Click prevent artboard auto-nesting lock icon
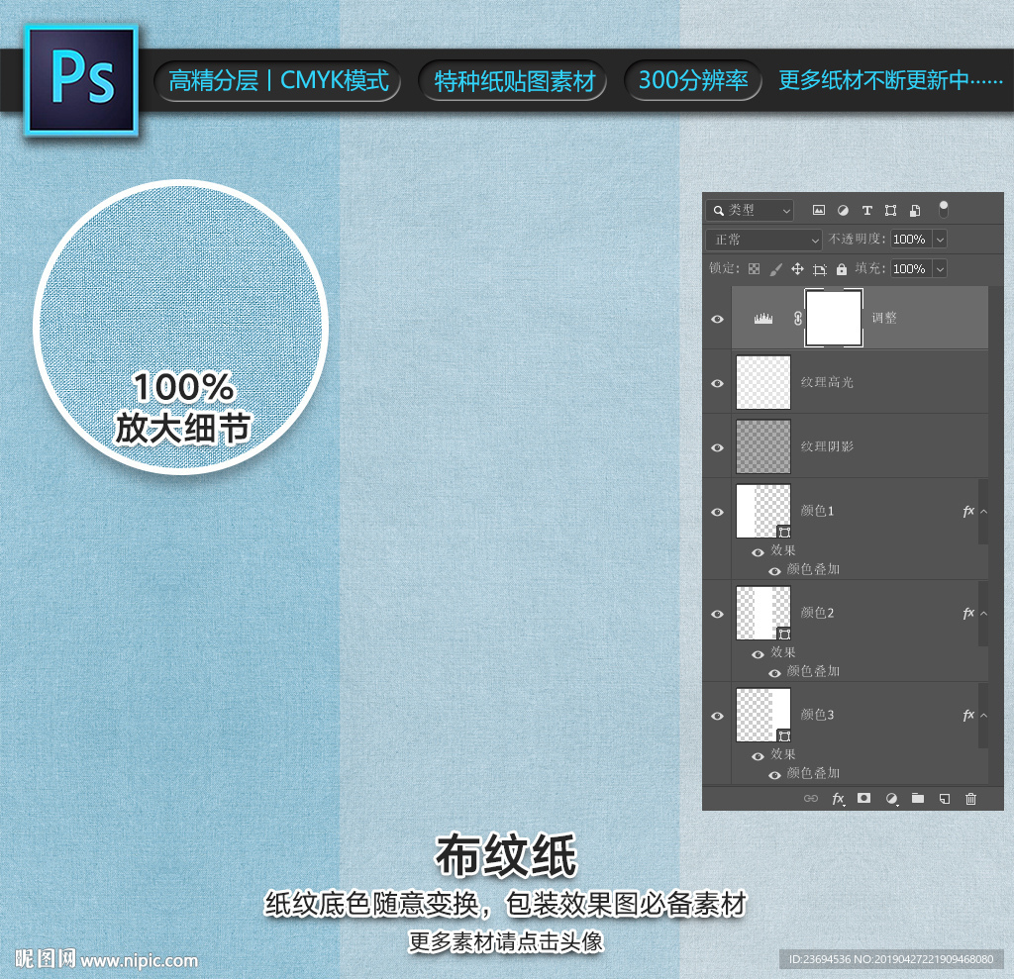The height and width of the screenshot is (979, 1014). pos(819,269)
